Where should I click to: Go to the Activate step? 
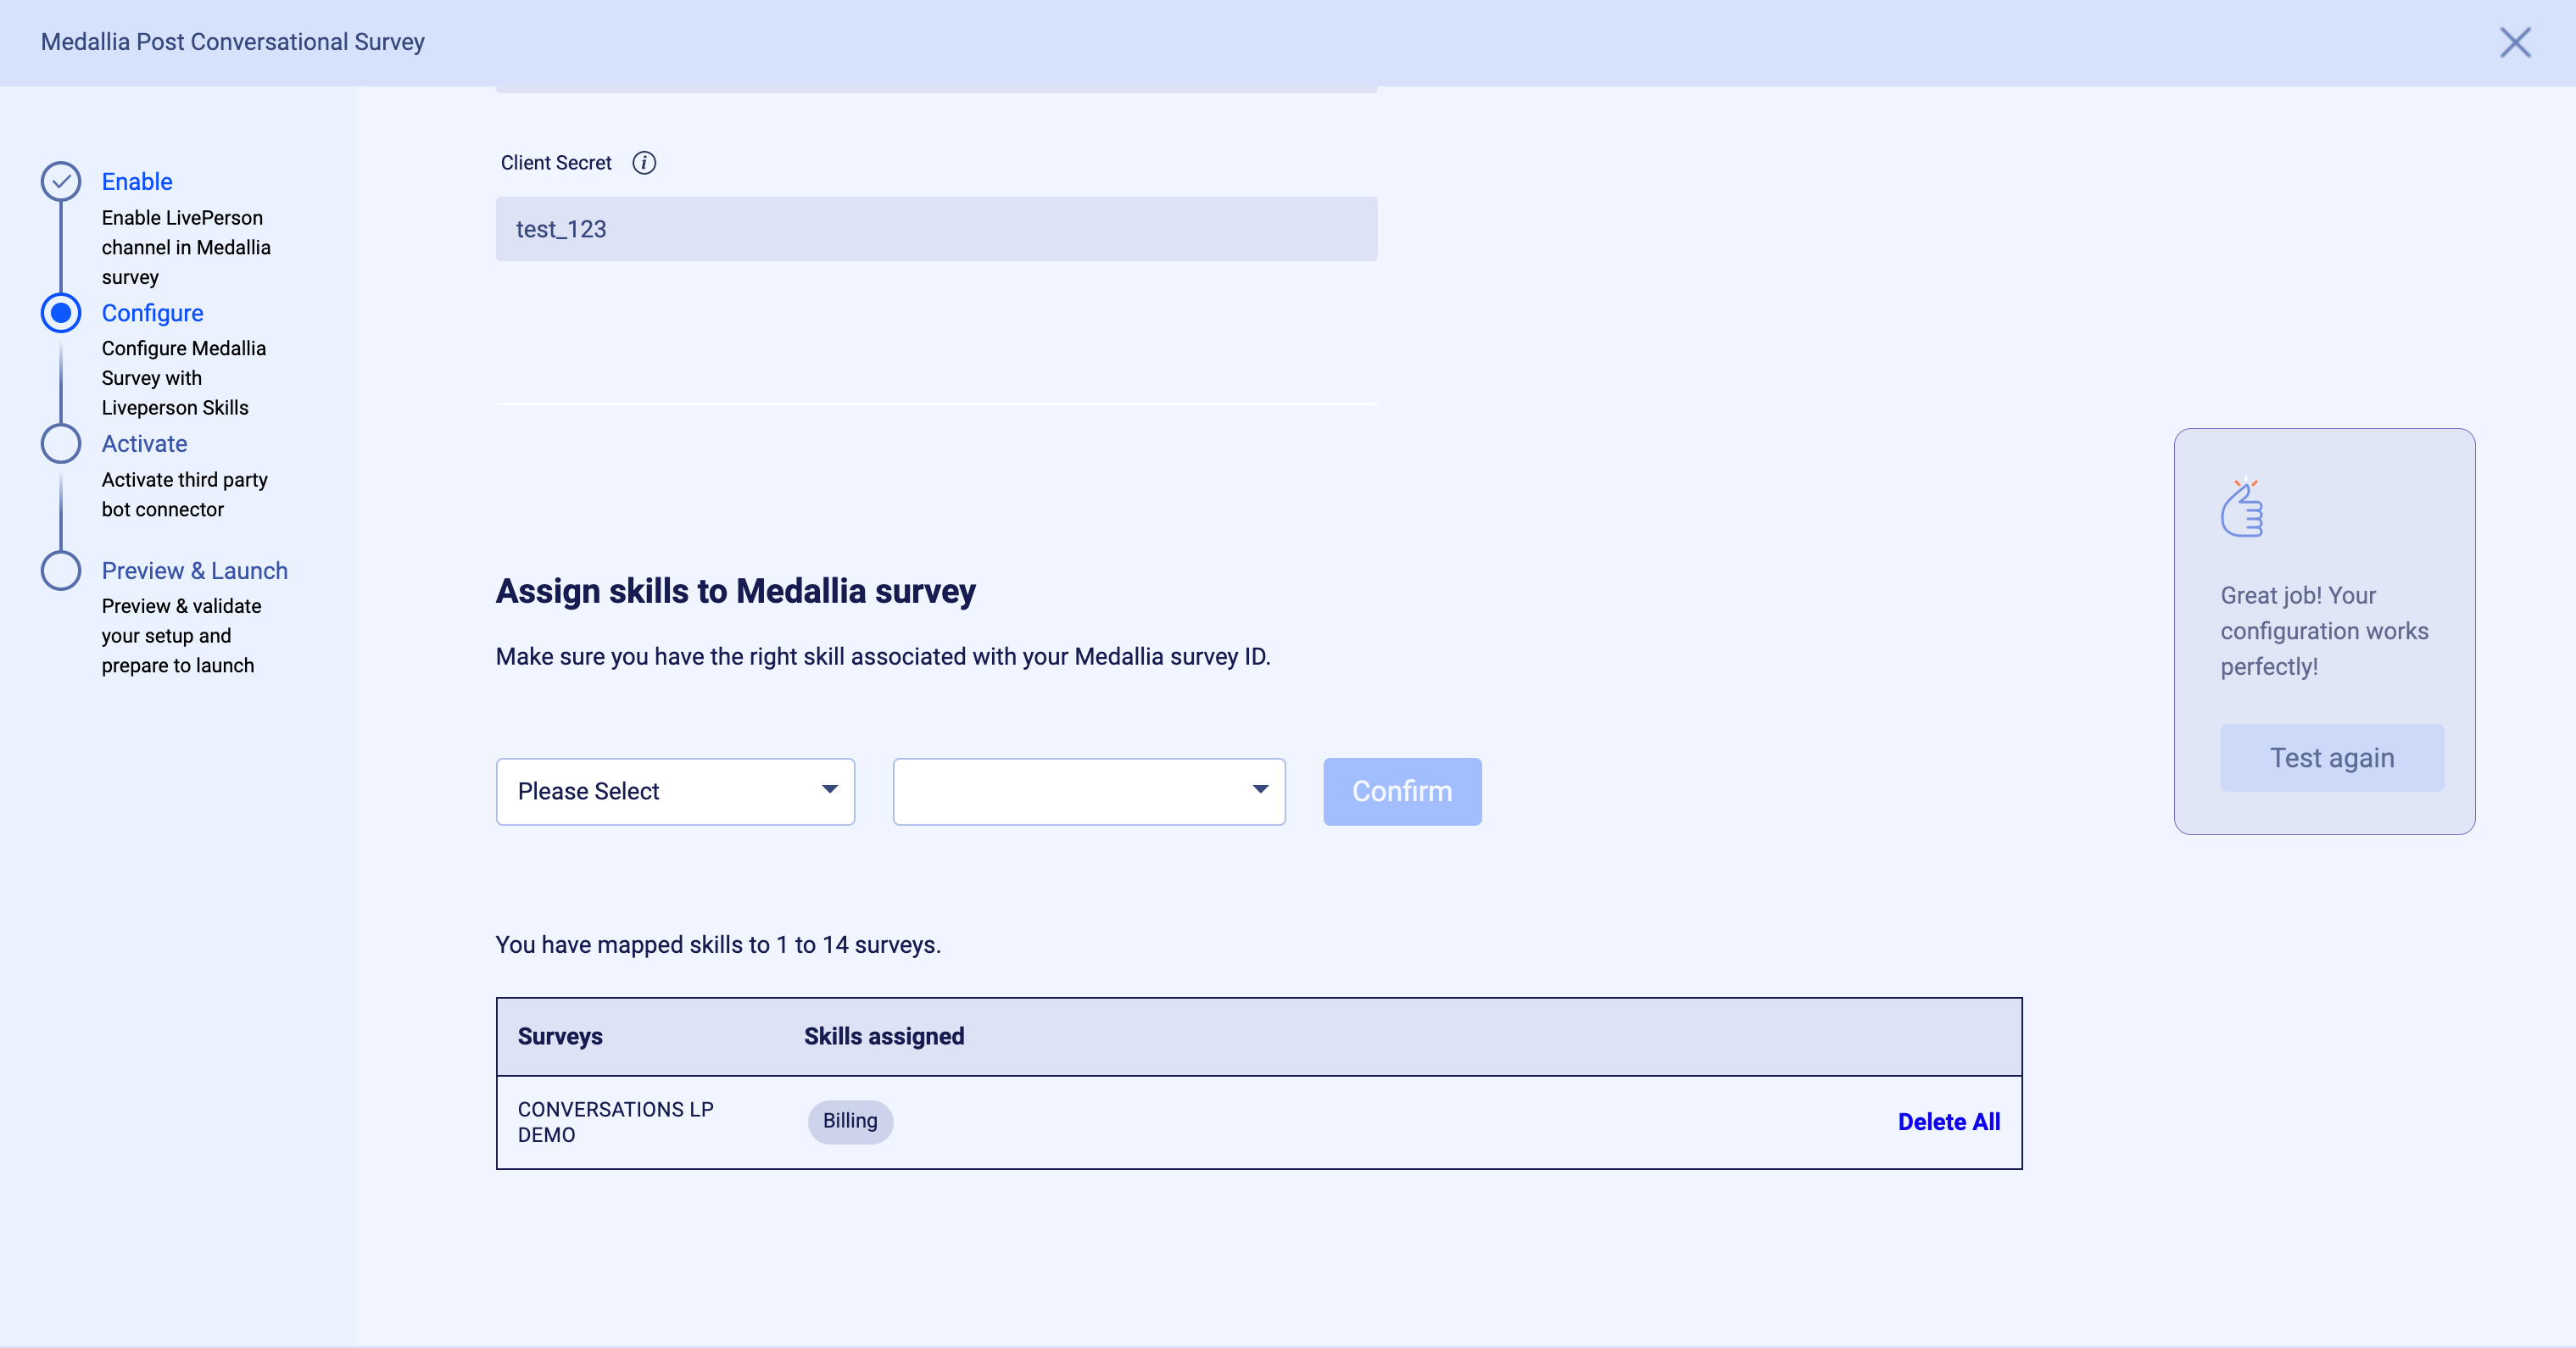[144, 443]
